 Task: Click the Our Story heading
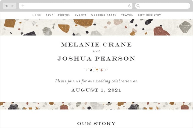click(x=96, y=124)
